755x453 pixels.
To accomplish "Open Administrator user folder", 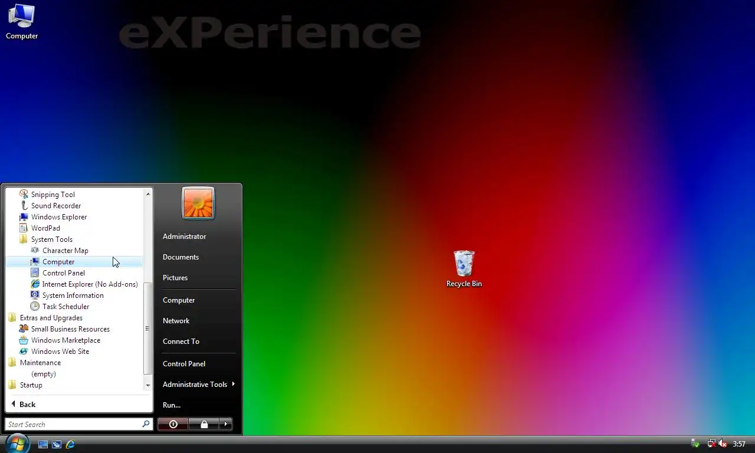I will coord(184,237).
